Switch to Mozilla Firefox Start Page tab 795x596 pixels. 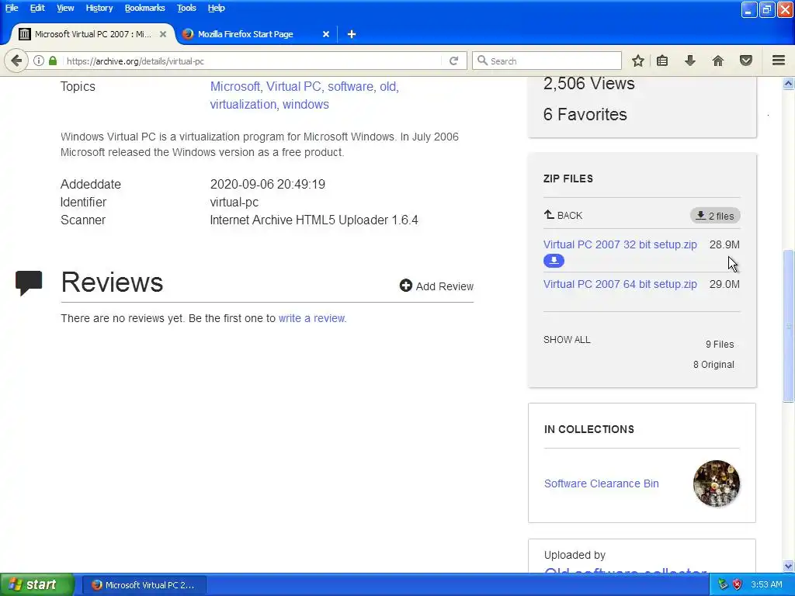coord(254,34)
